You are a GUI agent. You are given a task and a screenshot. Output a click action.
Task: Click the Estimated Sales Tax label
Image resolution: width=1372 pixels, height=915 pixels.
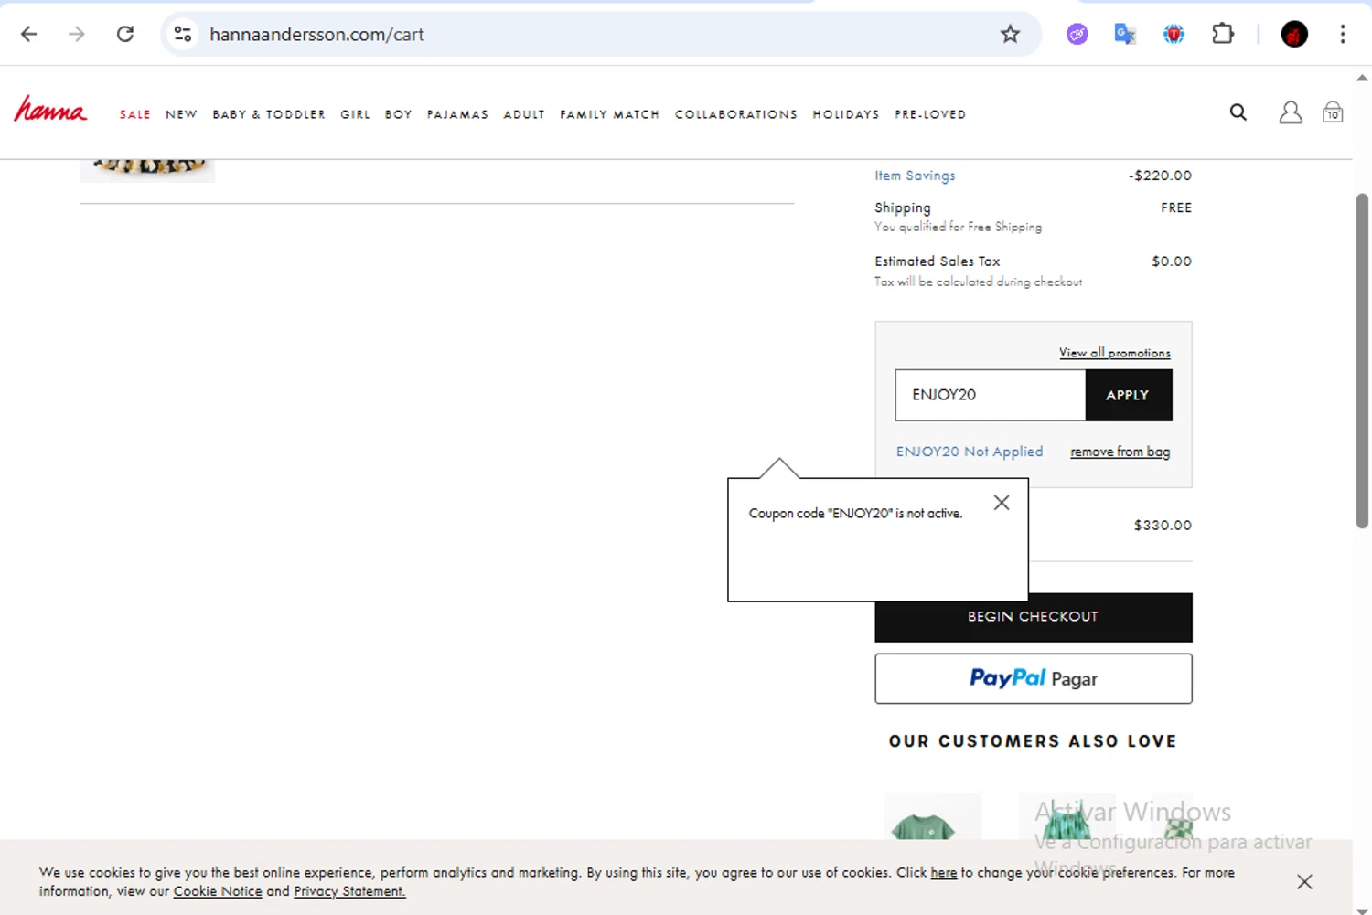[x=938, y=261]
